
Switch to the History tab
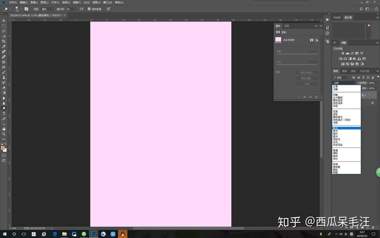coord(364,71)
